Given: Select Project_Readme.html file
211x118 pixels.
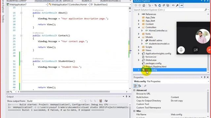Looking at the screenshot, I should [156, 67].
